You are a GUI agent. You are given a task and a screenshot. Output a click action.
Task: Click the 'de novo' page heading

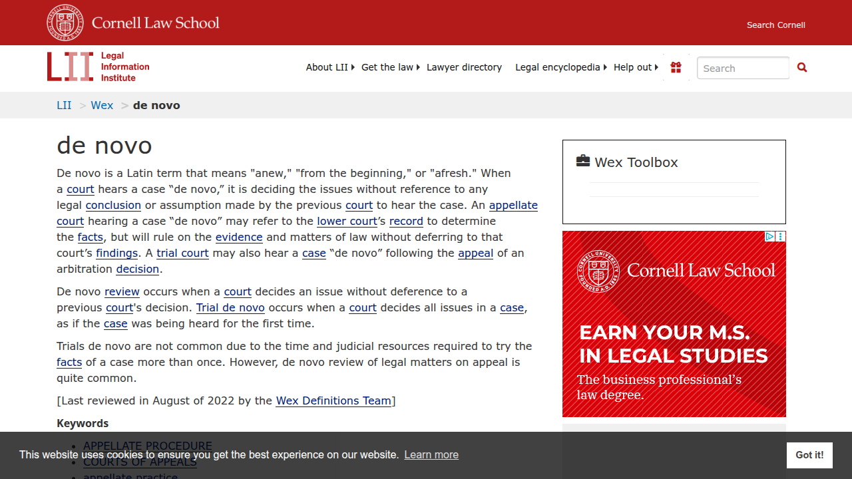tap(105, 145)
